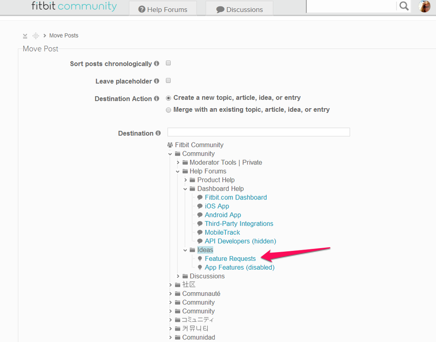This screenshot has height=342, width=436.
Task: Expand the 社区 tree node
Action: [x=171, y=285]
